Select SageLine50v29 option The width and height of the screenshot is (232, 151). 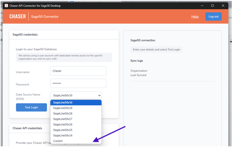tap(76, 108)
